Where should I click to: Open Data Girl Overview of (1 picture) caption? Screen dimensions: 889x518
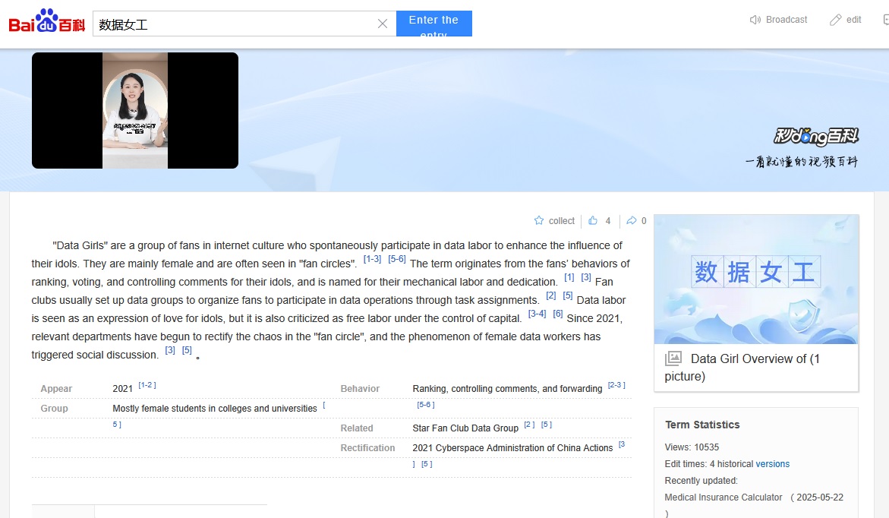[742, 367]
